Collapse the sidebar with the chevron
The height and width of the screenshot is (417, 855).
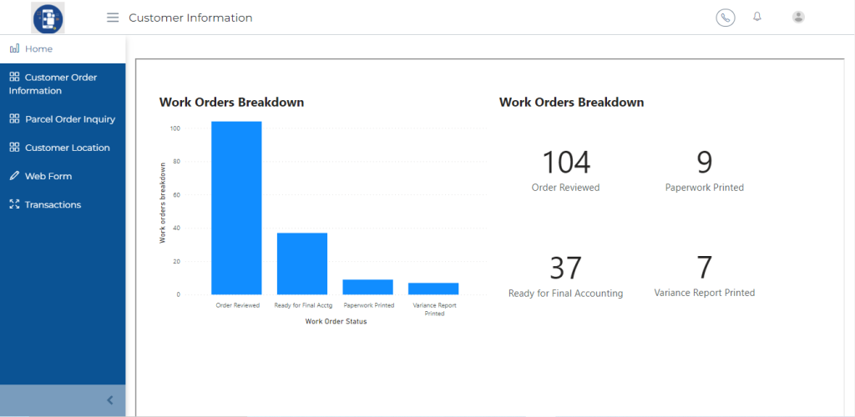pyautogui.click(x=109, y=400)
